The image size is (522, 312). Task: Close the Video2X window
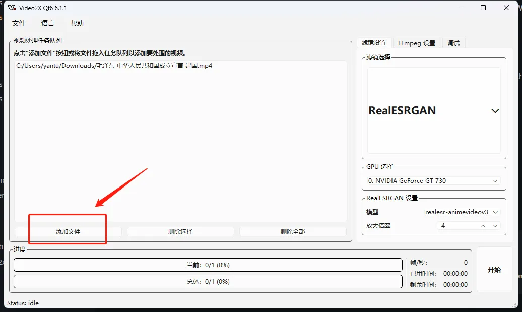pyautogui.click(x=506, y=8)
